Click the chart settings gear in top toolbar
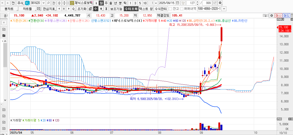The image size is (293, 135). coord(220,3)
